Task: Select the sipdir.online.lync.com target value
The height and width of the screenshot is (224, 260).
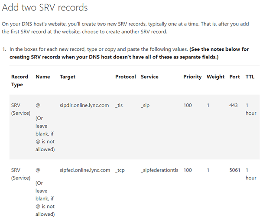Action: pyautogui.click(x=84, y=105)
